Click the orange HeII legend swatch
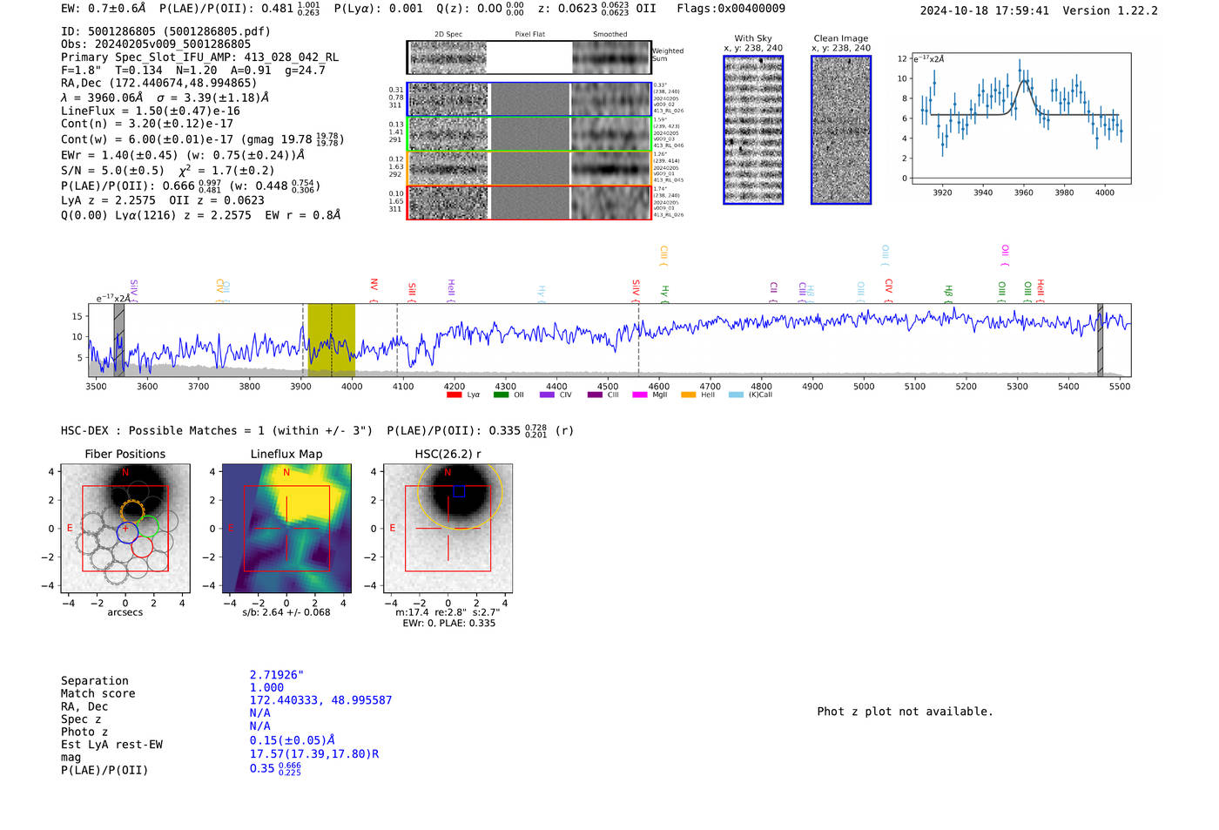 (x=688, y=395)
